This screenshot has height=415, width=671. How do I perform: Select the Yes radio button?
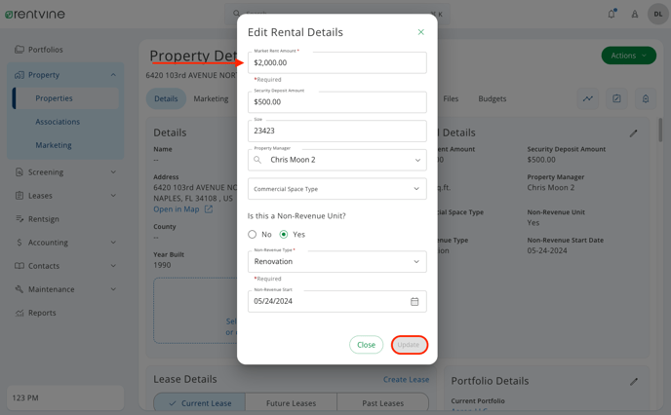pyautogui.click(x=284, y=234)
